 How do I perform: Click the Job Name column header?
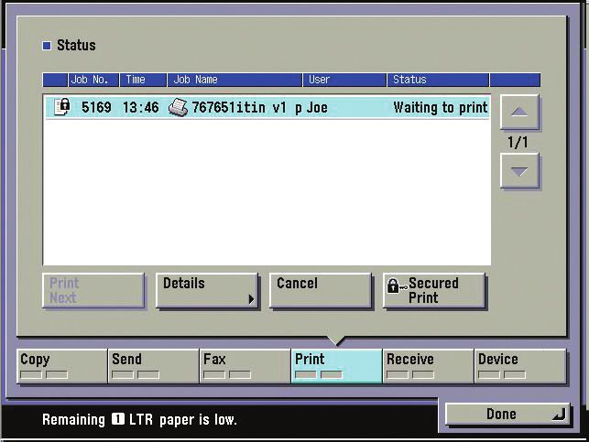pos(235,80)
